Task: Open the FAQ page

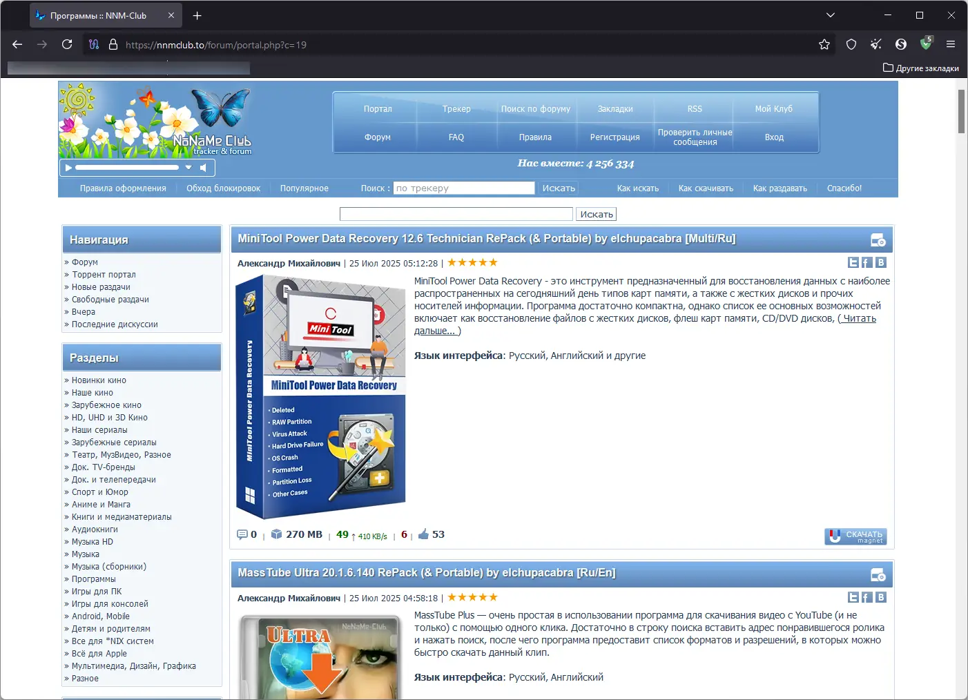Action: [456, 137]
